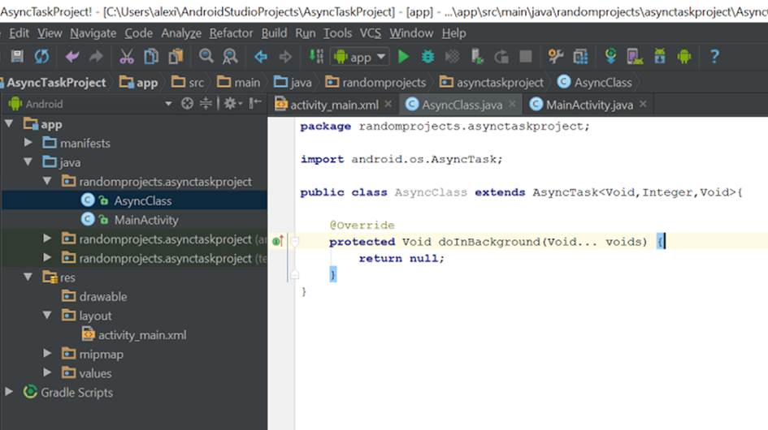Click the Synchronize toolbar icon
768x430 pixels.
[41, 56]
